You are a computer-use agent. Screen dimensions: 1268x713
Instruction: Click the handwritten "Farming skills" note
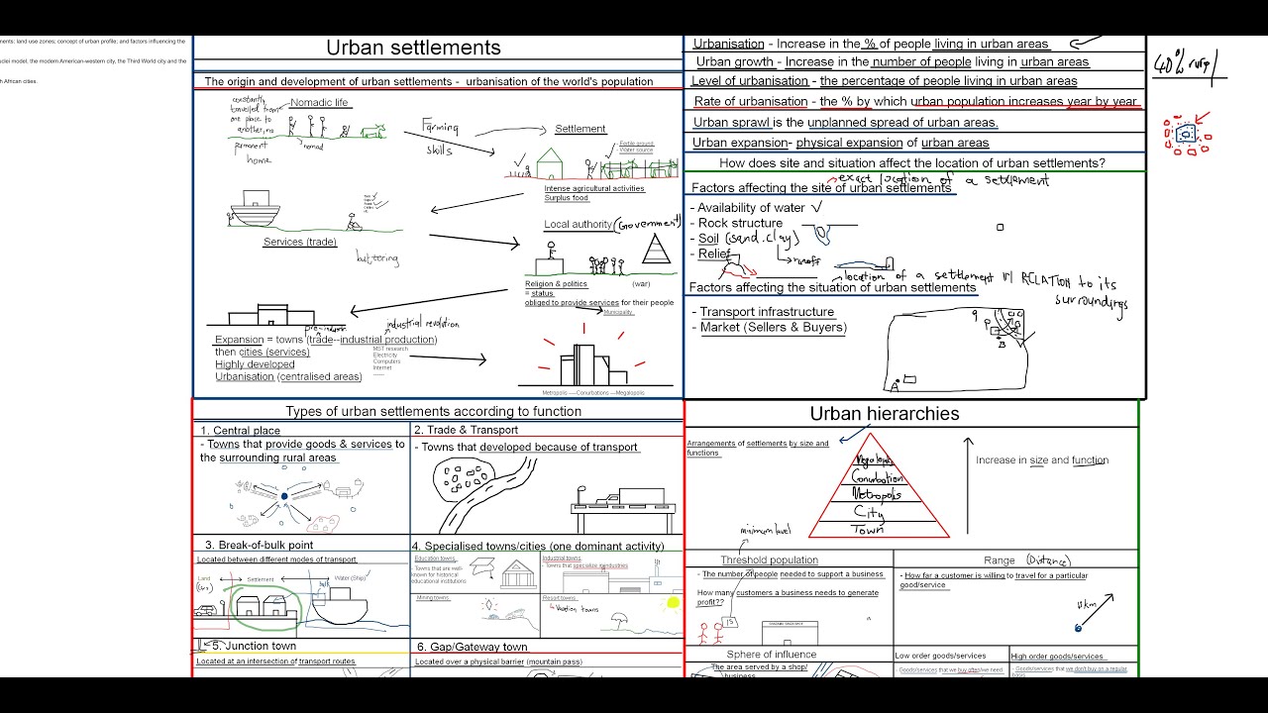tap(440, 138)
